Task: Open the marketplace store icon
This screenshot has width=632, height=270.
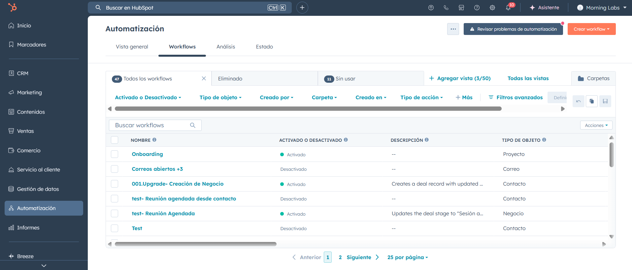Action: [461, 8]
